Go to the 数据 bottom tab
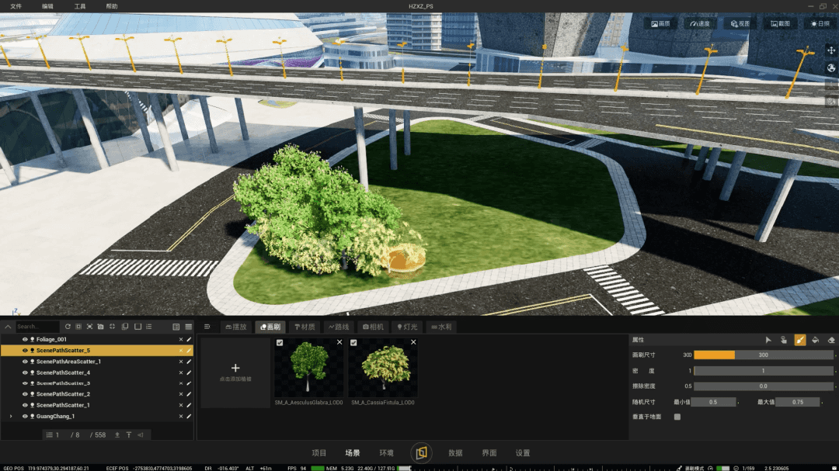This screenshot has height=471, width=839. point(455,453)
